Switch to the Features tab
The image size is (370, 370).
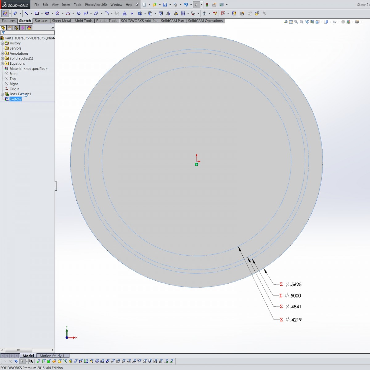[x=8, y=21]
